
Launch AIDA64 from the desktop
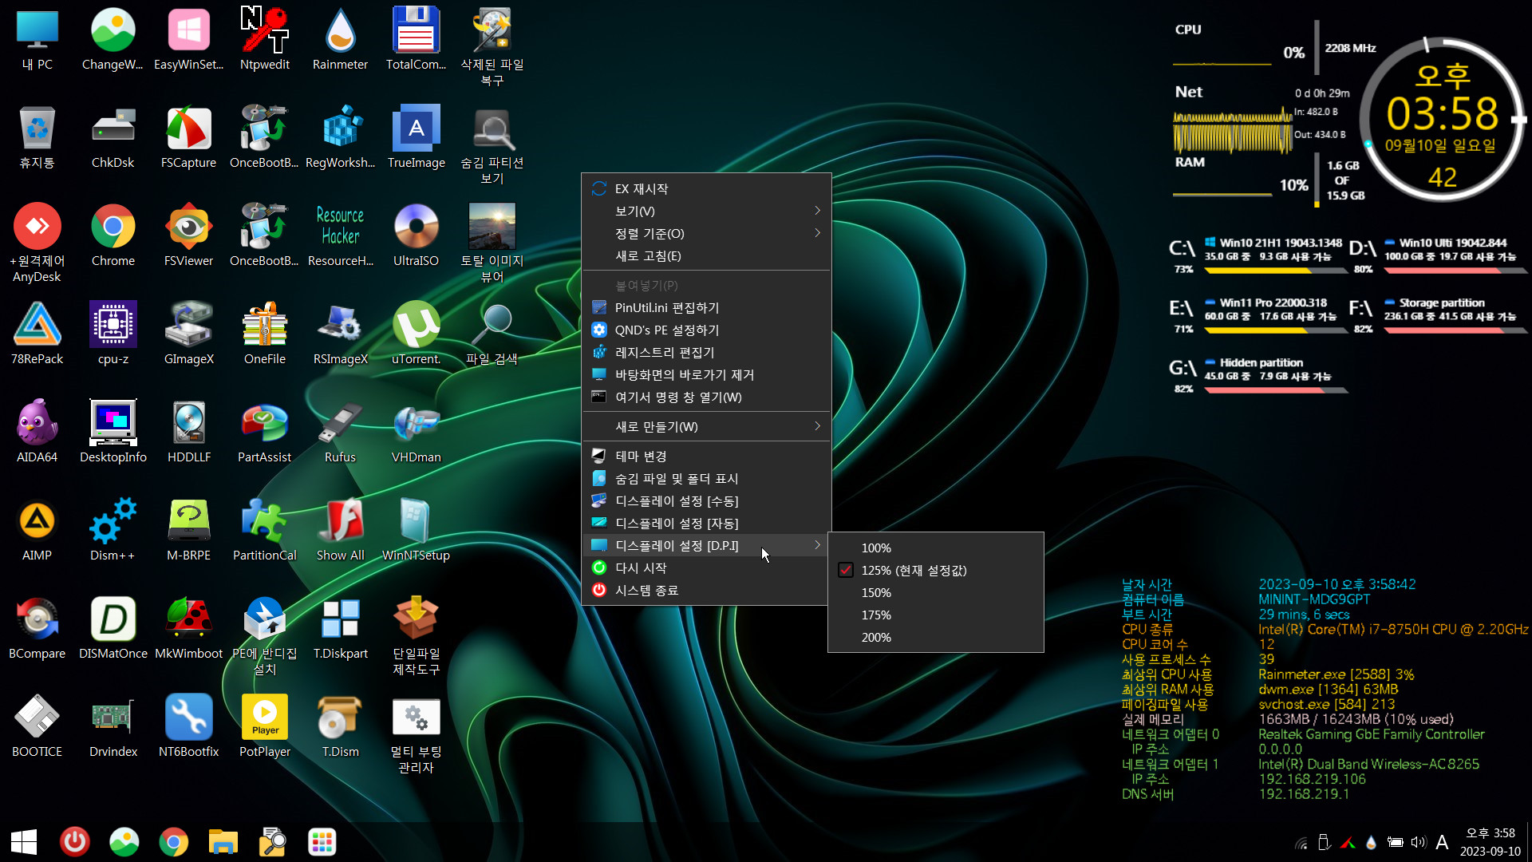37,431
